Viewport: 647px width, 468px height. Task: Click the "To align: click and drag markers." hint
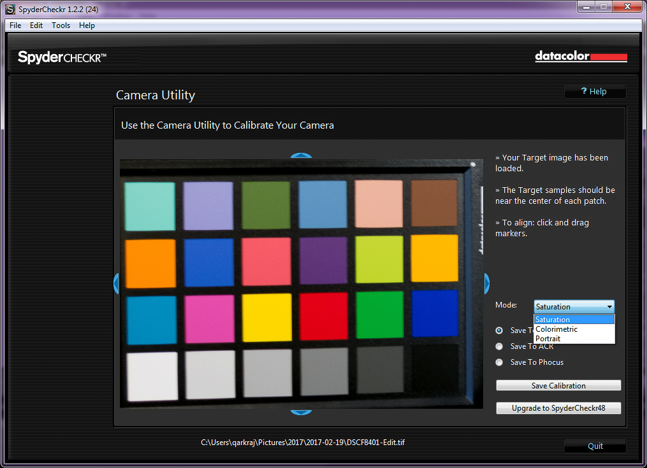tap(542, 227)
